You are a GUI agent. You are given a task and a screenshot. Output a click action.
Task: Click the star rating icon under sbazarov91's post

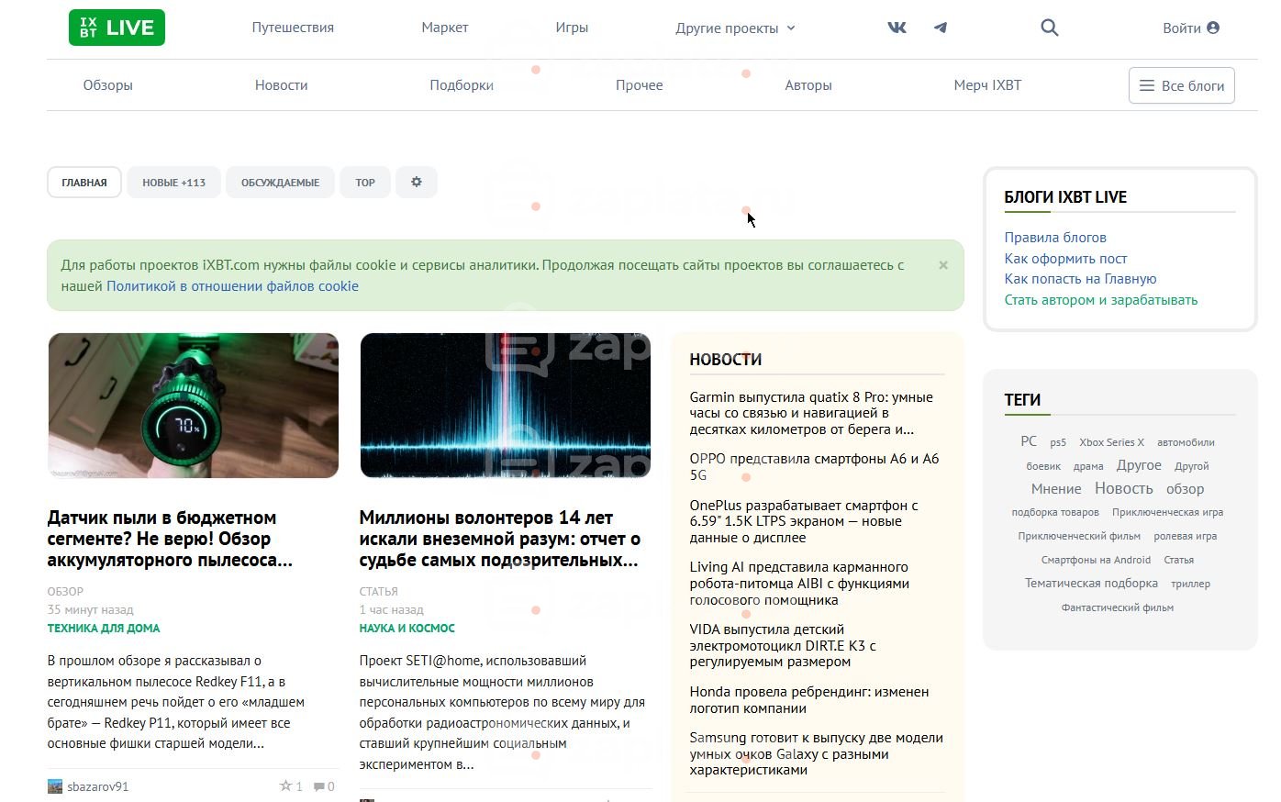[x=285, y=786]
